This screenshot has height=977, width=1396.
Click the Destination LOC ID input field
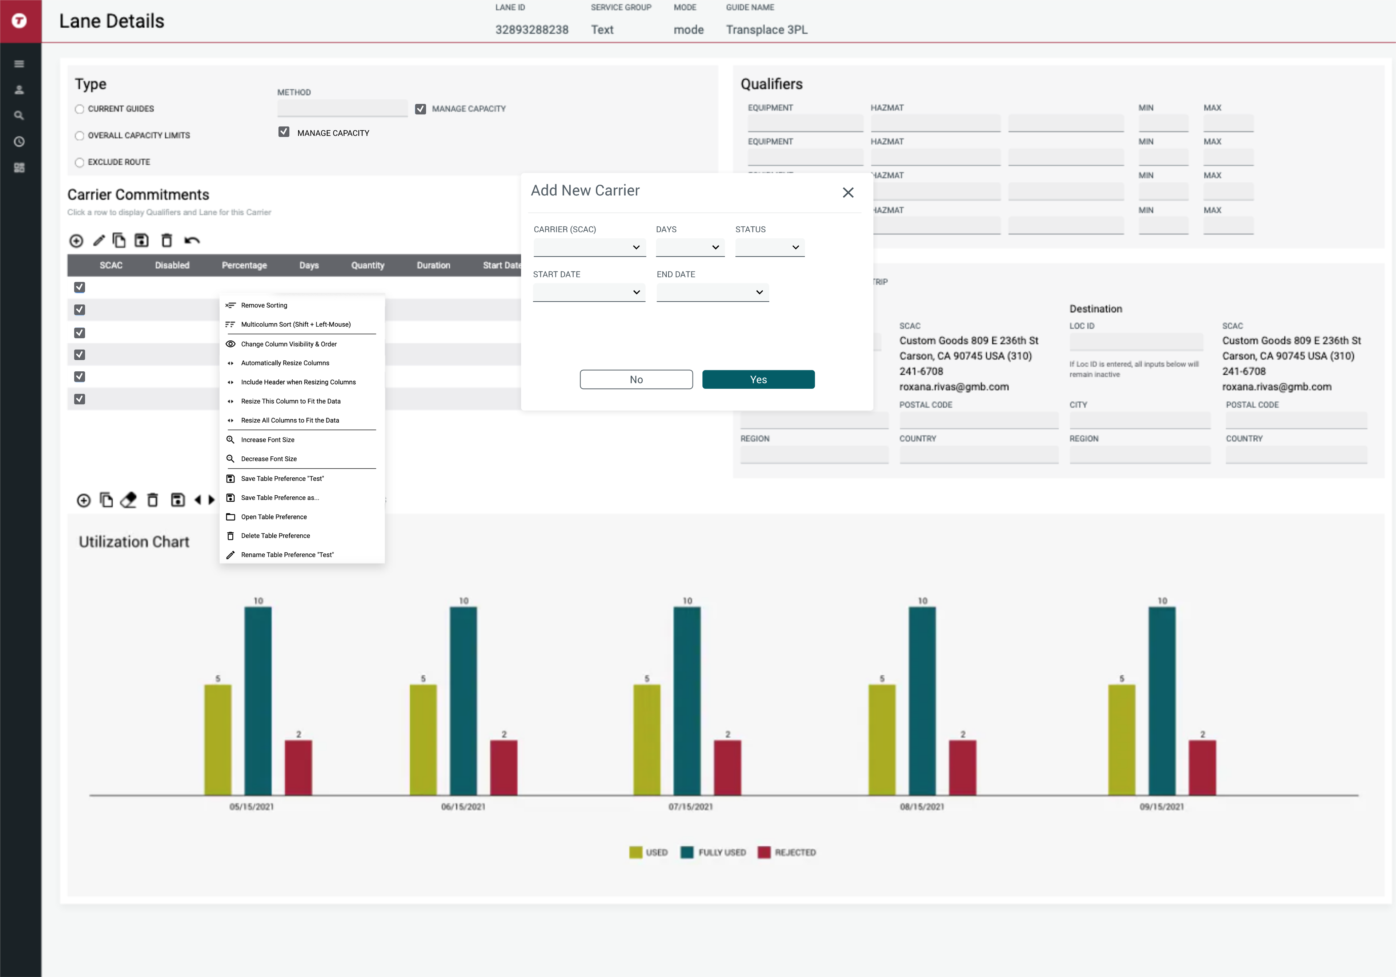(x=1136, y=342)
